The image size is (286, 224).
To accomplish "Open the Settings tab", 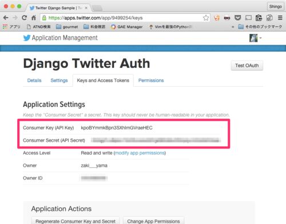I will pos(59,81).
